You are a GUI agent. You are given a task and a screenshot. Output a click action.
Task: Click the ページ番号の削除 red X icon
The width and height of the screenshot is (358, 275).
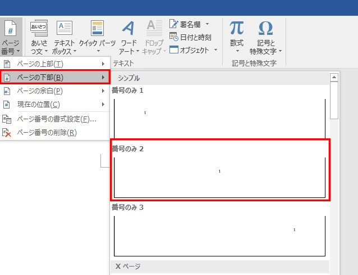(x=7, y=133)
